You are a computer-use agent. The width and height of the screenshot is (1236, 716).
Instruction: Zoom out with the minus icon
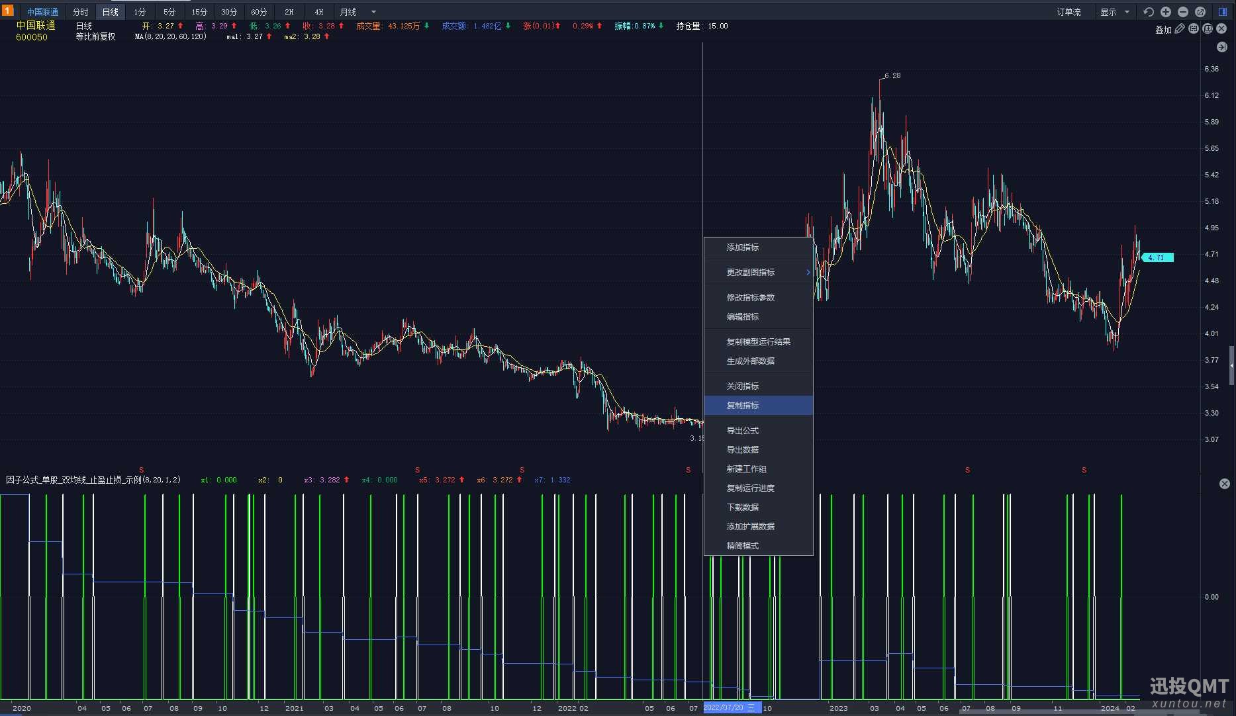[x=1183, y=12]
